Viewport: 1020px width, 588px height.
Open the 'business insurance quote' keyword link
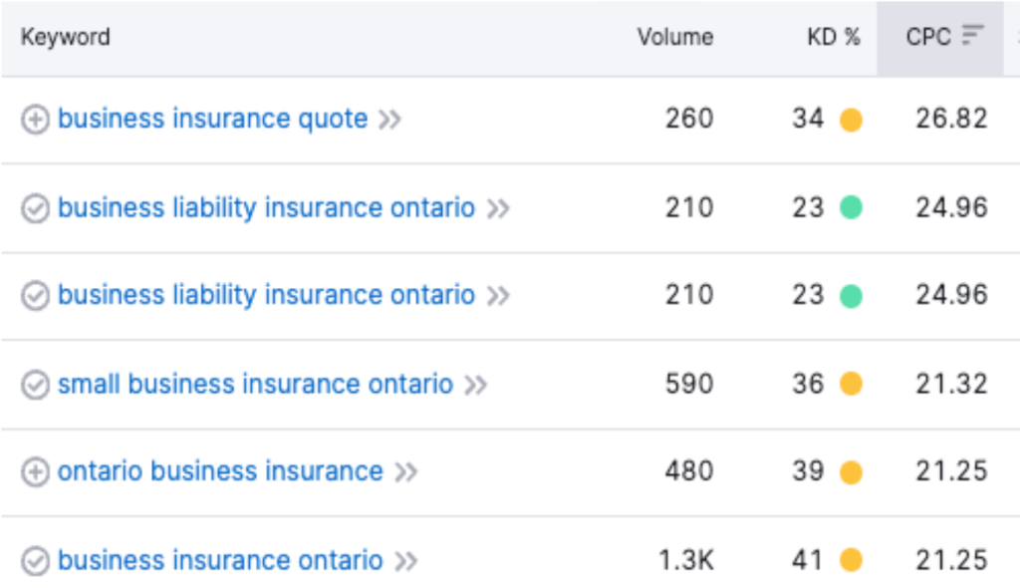pos(212,119)
